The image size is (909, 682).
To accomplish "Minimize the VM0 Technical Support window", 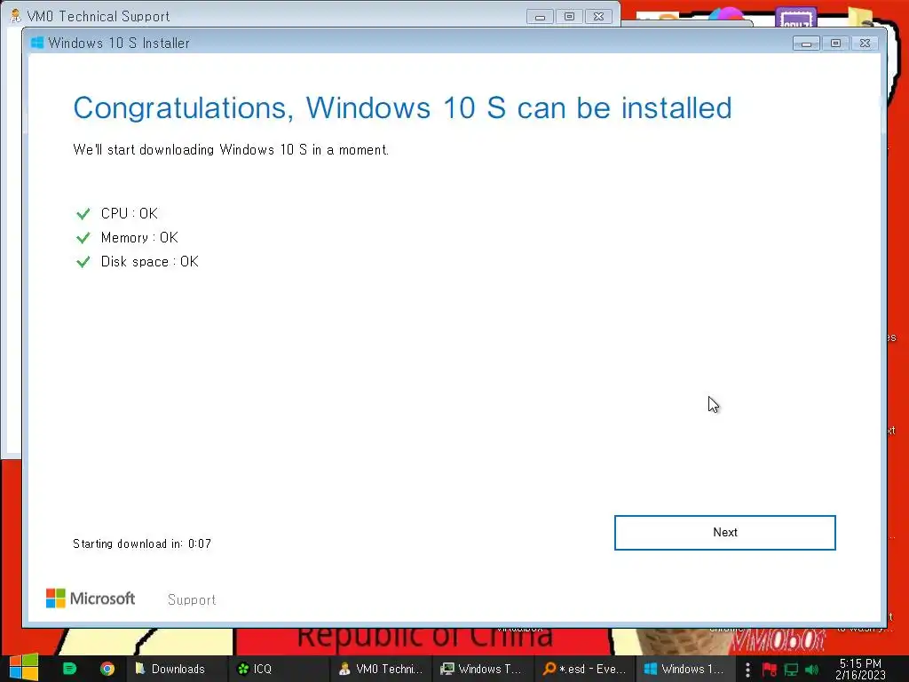I will click(540, 17).
